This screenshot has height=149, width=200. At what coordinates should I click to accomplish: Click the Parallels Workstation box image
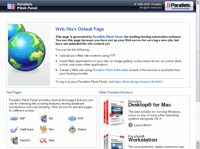114,141
